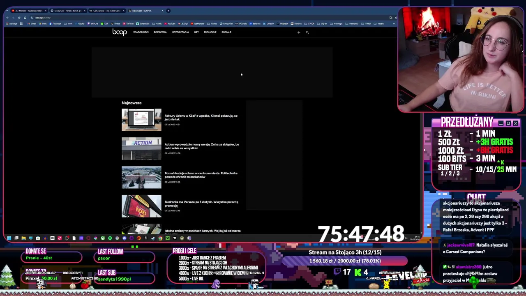Click the browser home icon

25,18
